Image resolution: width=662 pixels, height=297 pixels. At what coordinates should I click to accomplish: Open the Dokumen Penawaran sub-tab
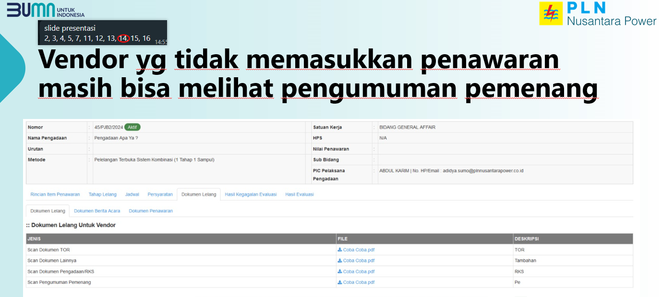tap(151, 211)
